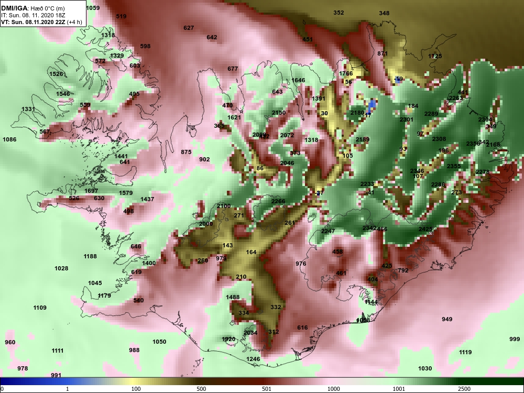Click the 1400 map value
This screenshot has height=393, width=524.
149,263
